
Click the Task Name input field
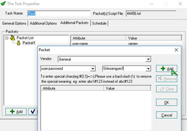59,14
